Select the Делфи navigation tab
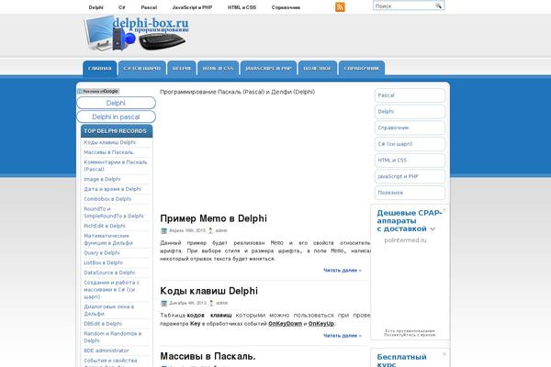 tap(182, 68)
